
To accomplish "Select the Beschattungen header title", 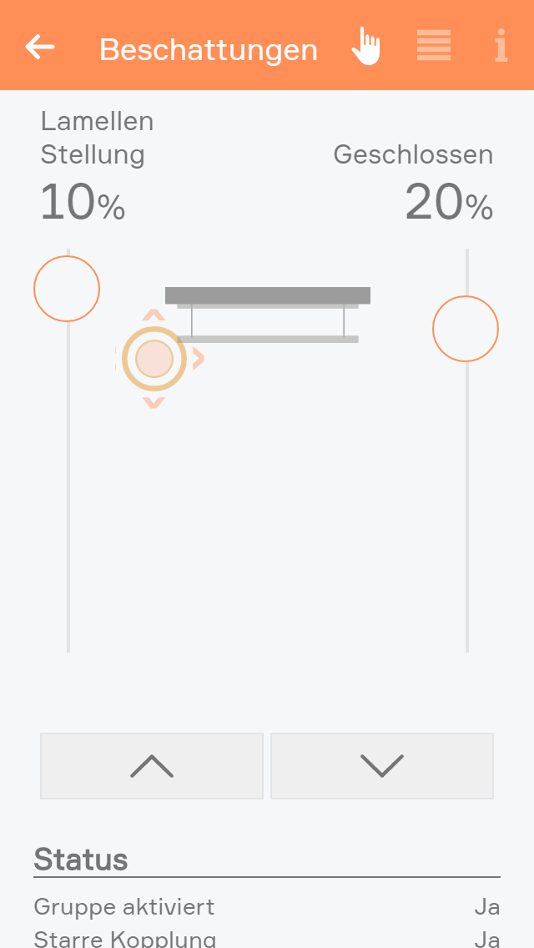I will pyautogui.click(x=209, y=50).
